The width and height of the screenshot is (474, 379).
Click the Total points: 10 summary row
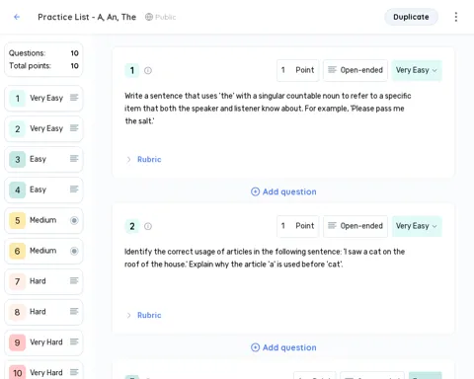[43, 66]
